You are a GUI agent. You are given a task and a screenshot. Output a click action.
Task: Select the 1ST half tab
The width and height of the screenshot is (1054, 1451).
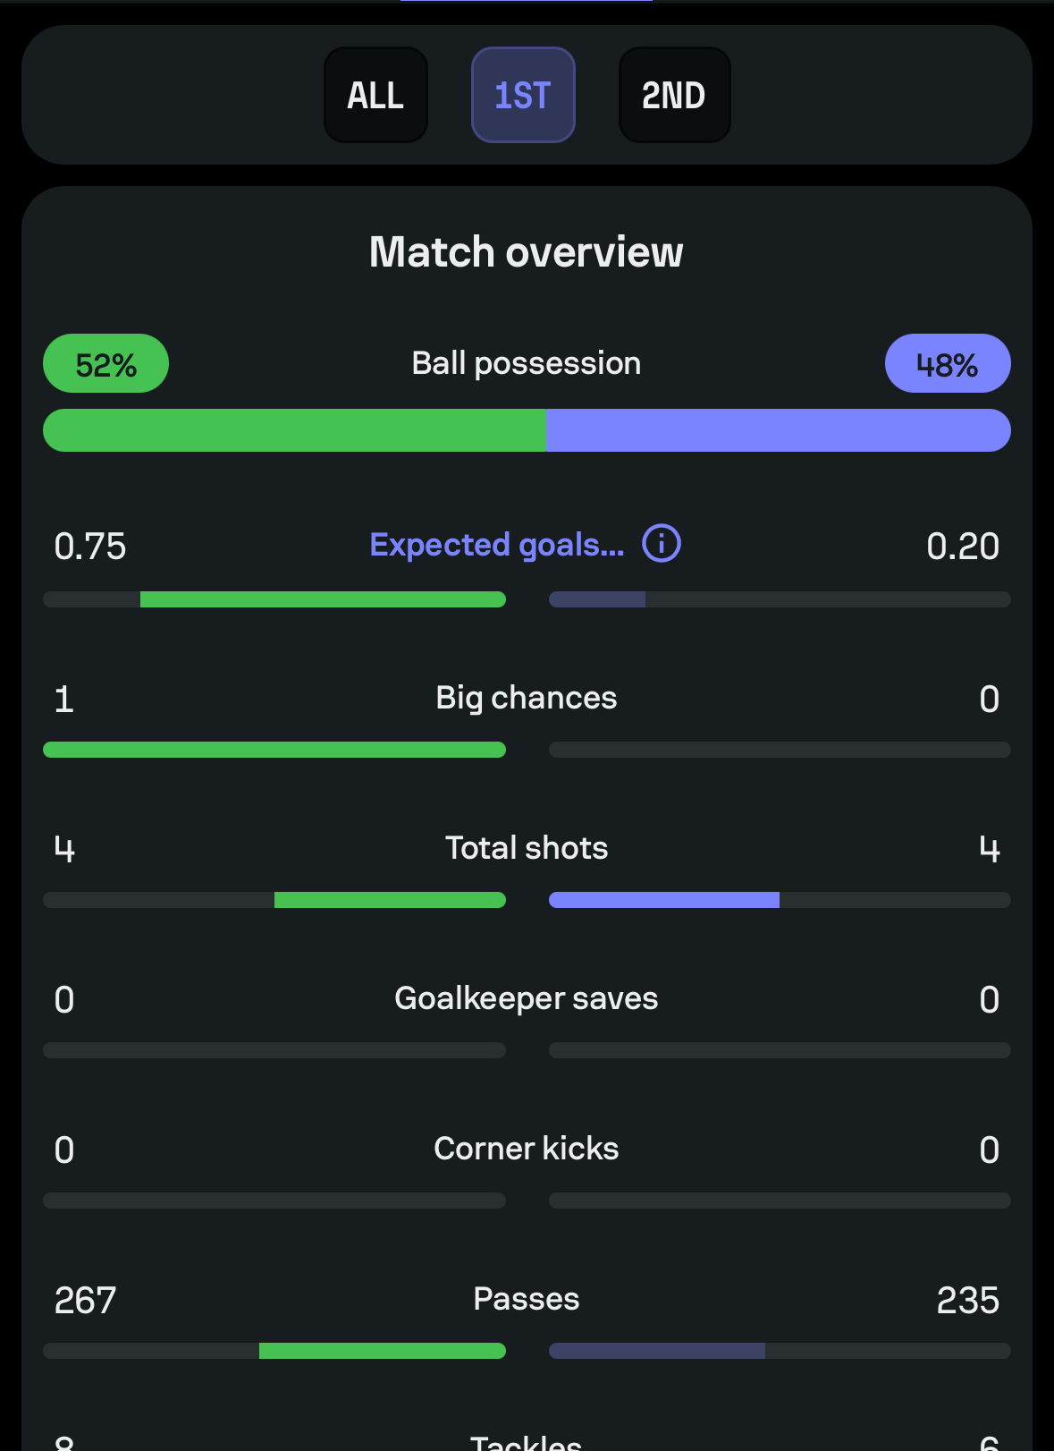523,95
